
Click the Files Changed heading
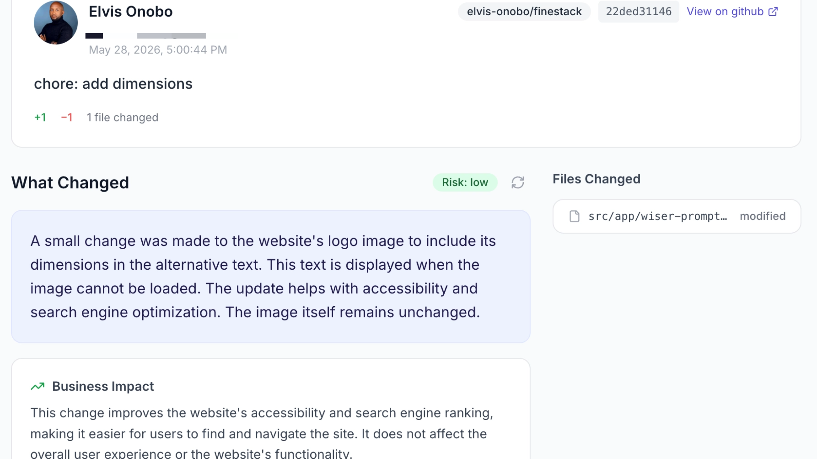(596, 179)
